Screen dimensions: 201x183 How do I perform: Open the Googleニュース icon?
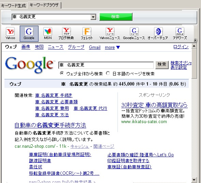coord(134,34)
